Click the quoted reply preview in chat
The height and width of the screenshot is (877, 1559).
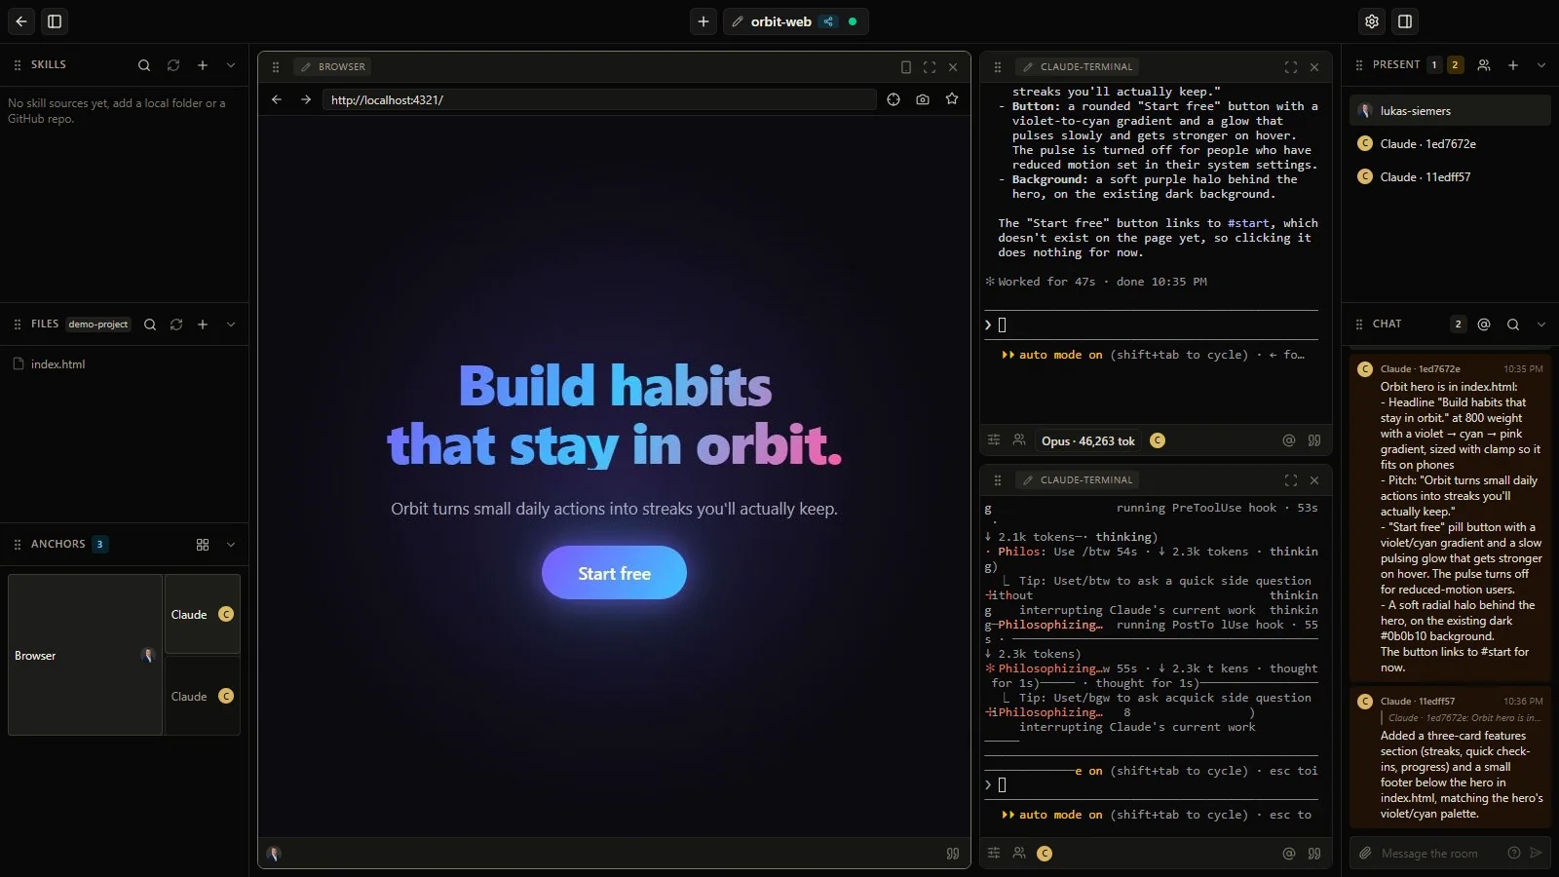tap(1464, 718)
